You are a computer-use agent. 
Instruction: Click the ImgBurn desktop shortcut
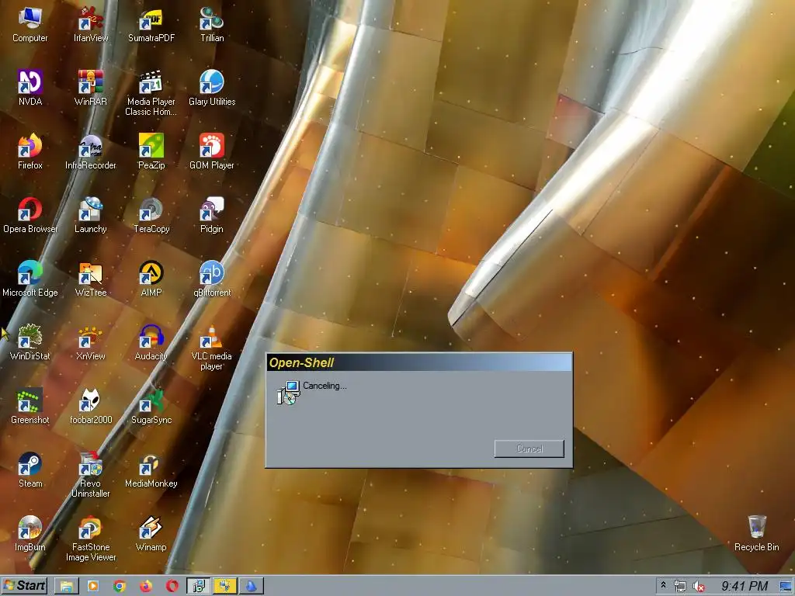point(30,534)
